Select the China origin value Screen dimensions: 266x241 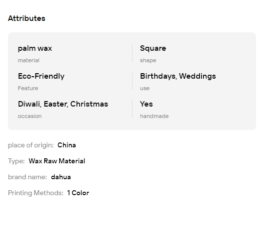(67, 145)
